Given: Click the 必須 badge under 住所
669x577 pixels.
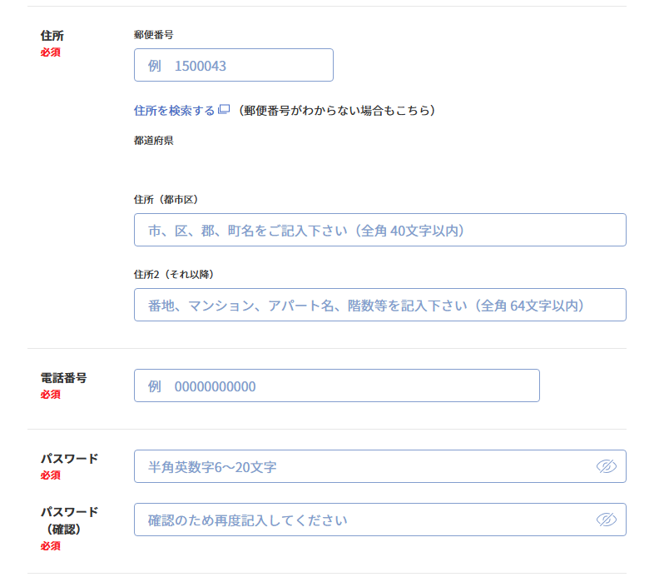Looking at the screenshot, I should 50,52.
